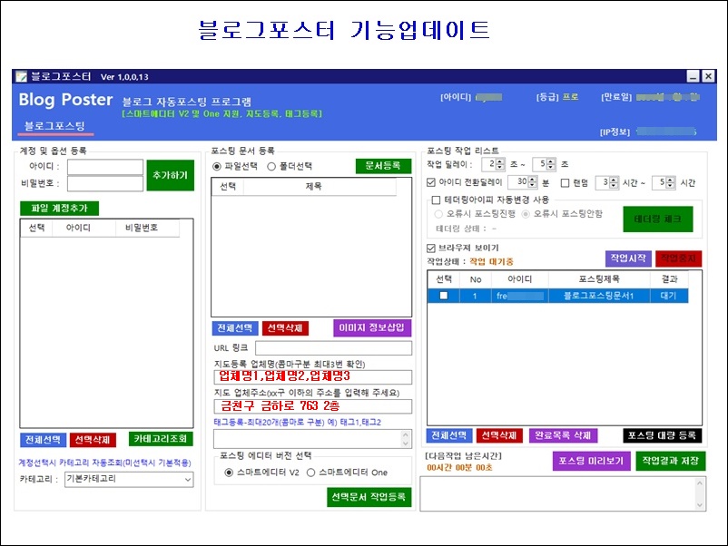Close the 블로그포스터 window
728x546 pixels.
(x=708, y=76)
